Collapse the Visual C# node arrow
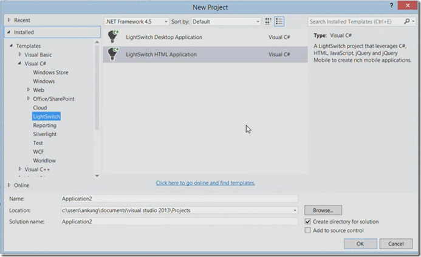421x257 pixels. point(19,63)
